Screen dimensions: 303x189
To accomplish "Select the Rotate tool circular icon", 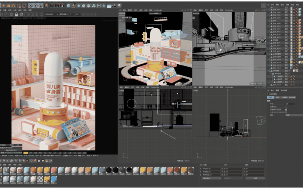I will coord(13,6).
